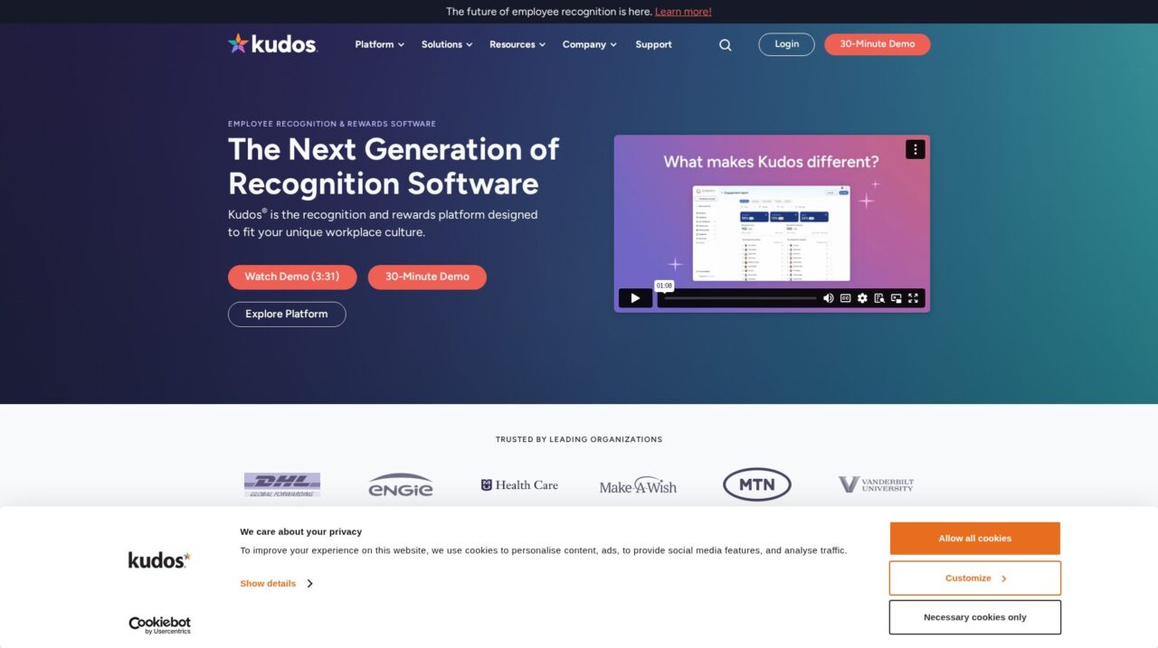This screenshot has width=1158, height=648.
Task: Enter fullscreen for the video
Action: click(x=913, y=297)
